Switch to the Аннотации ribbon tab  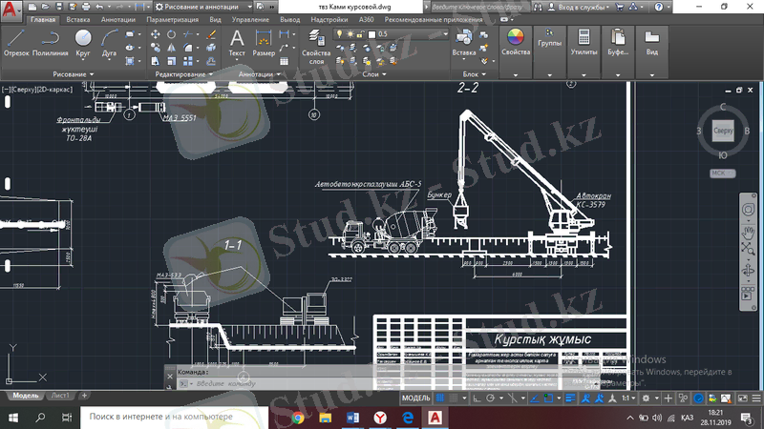click(x=117, y=19)
